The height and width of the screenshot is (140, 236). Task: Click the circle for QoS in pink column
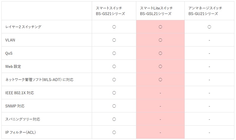pyautogui.click(x=160, y=53)
